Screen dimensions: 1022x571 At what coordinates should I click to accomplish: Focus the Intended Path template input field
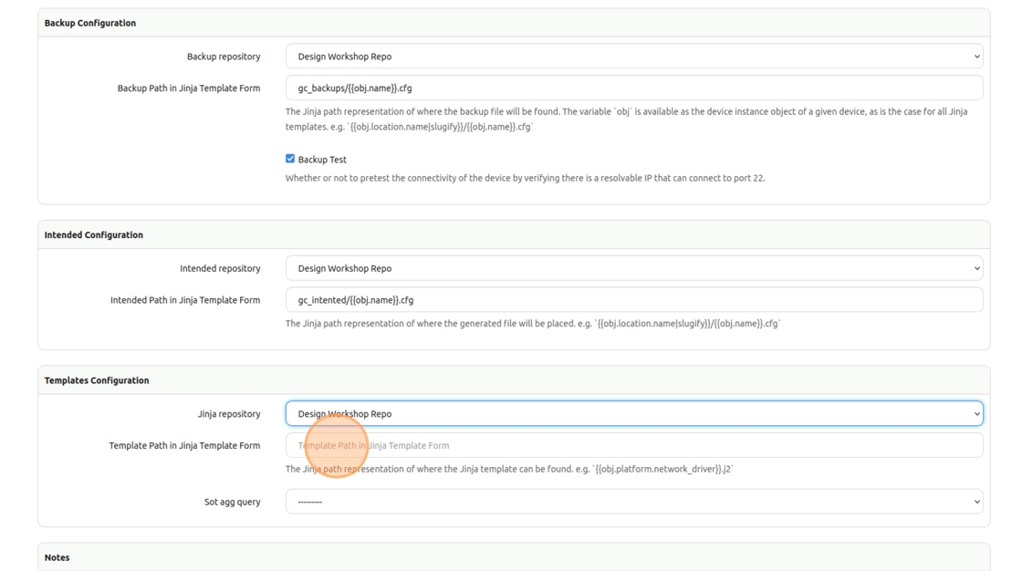coord(633,300)
